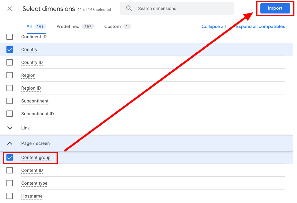Expand the Link section chevron
This screenshot has height=203, width=297.
click(x=10, y=128)
